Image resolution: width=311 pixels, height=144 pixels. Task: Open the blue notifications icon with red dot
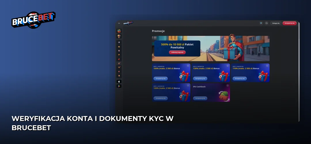coord(261,23)
